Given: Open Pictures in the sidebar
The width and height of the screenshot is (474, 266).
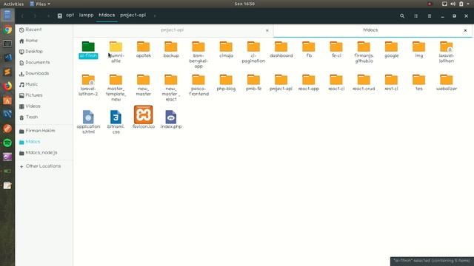Looking at the screenshot, I should (44, 95).
